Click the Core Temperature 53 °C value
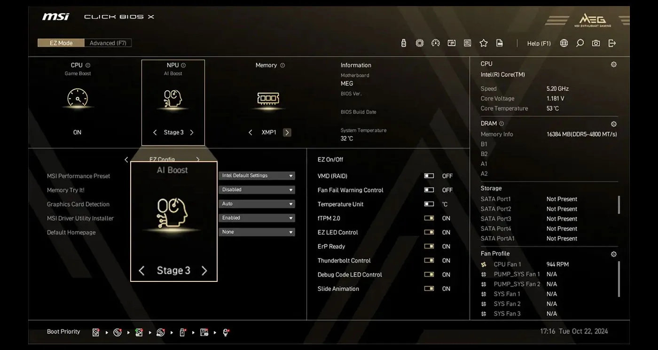The image size is (658, 350). [x=553, y=109]
